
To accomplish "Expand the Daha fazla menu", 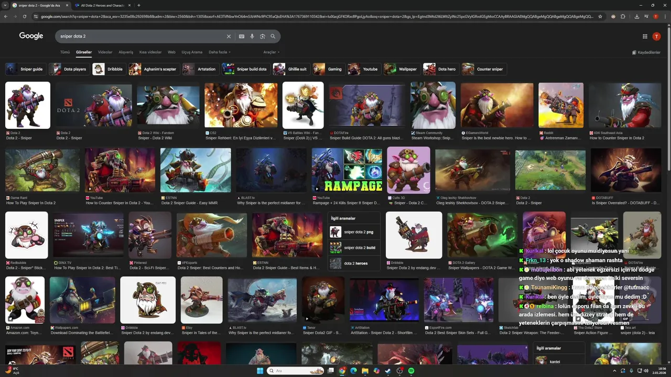I will (219, 52).
